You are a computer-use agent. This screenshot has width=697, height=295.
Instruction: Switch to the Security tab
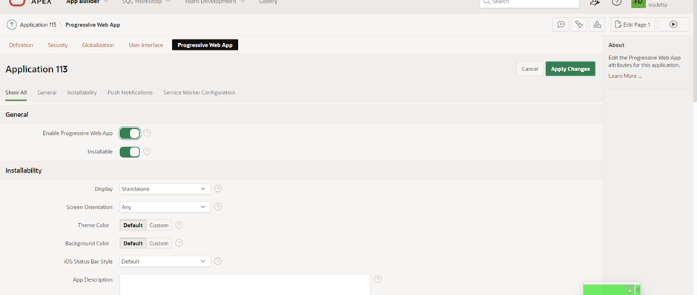click(58, 45)
